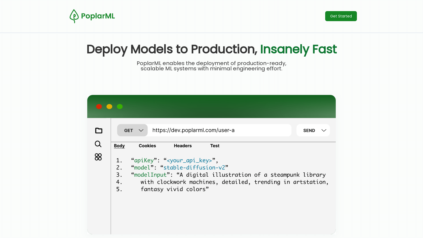
Task: Click the "apiKey" line in body
Action: tap(174, 161)
